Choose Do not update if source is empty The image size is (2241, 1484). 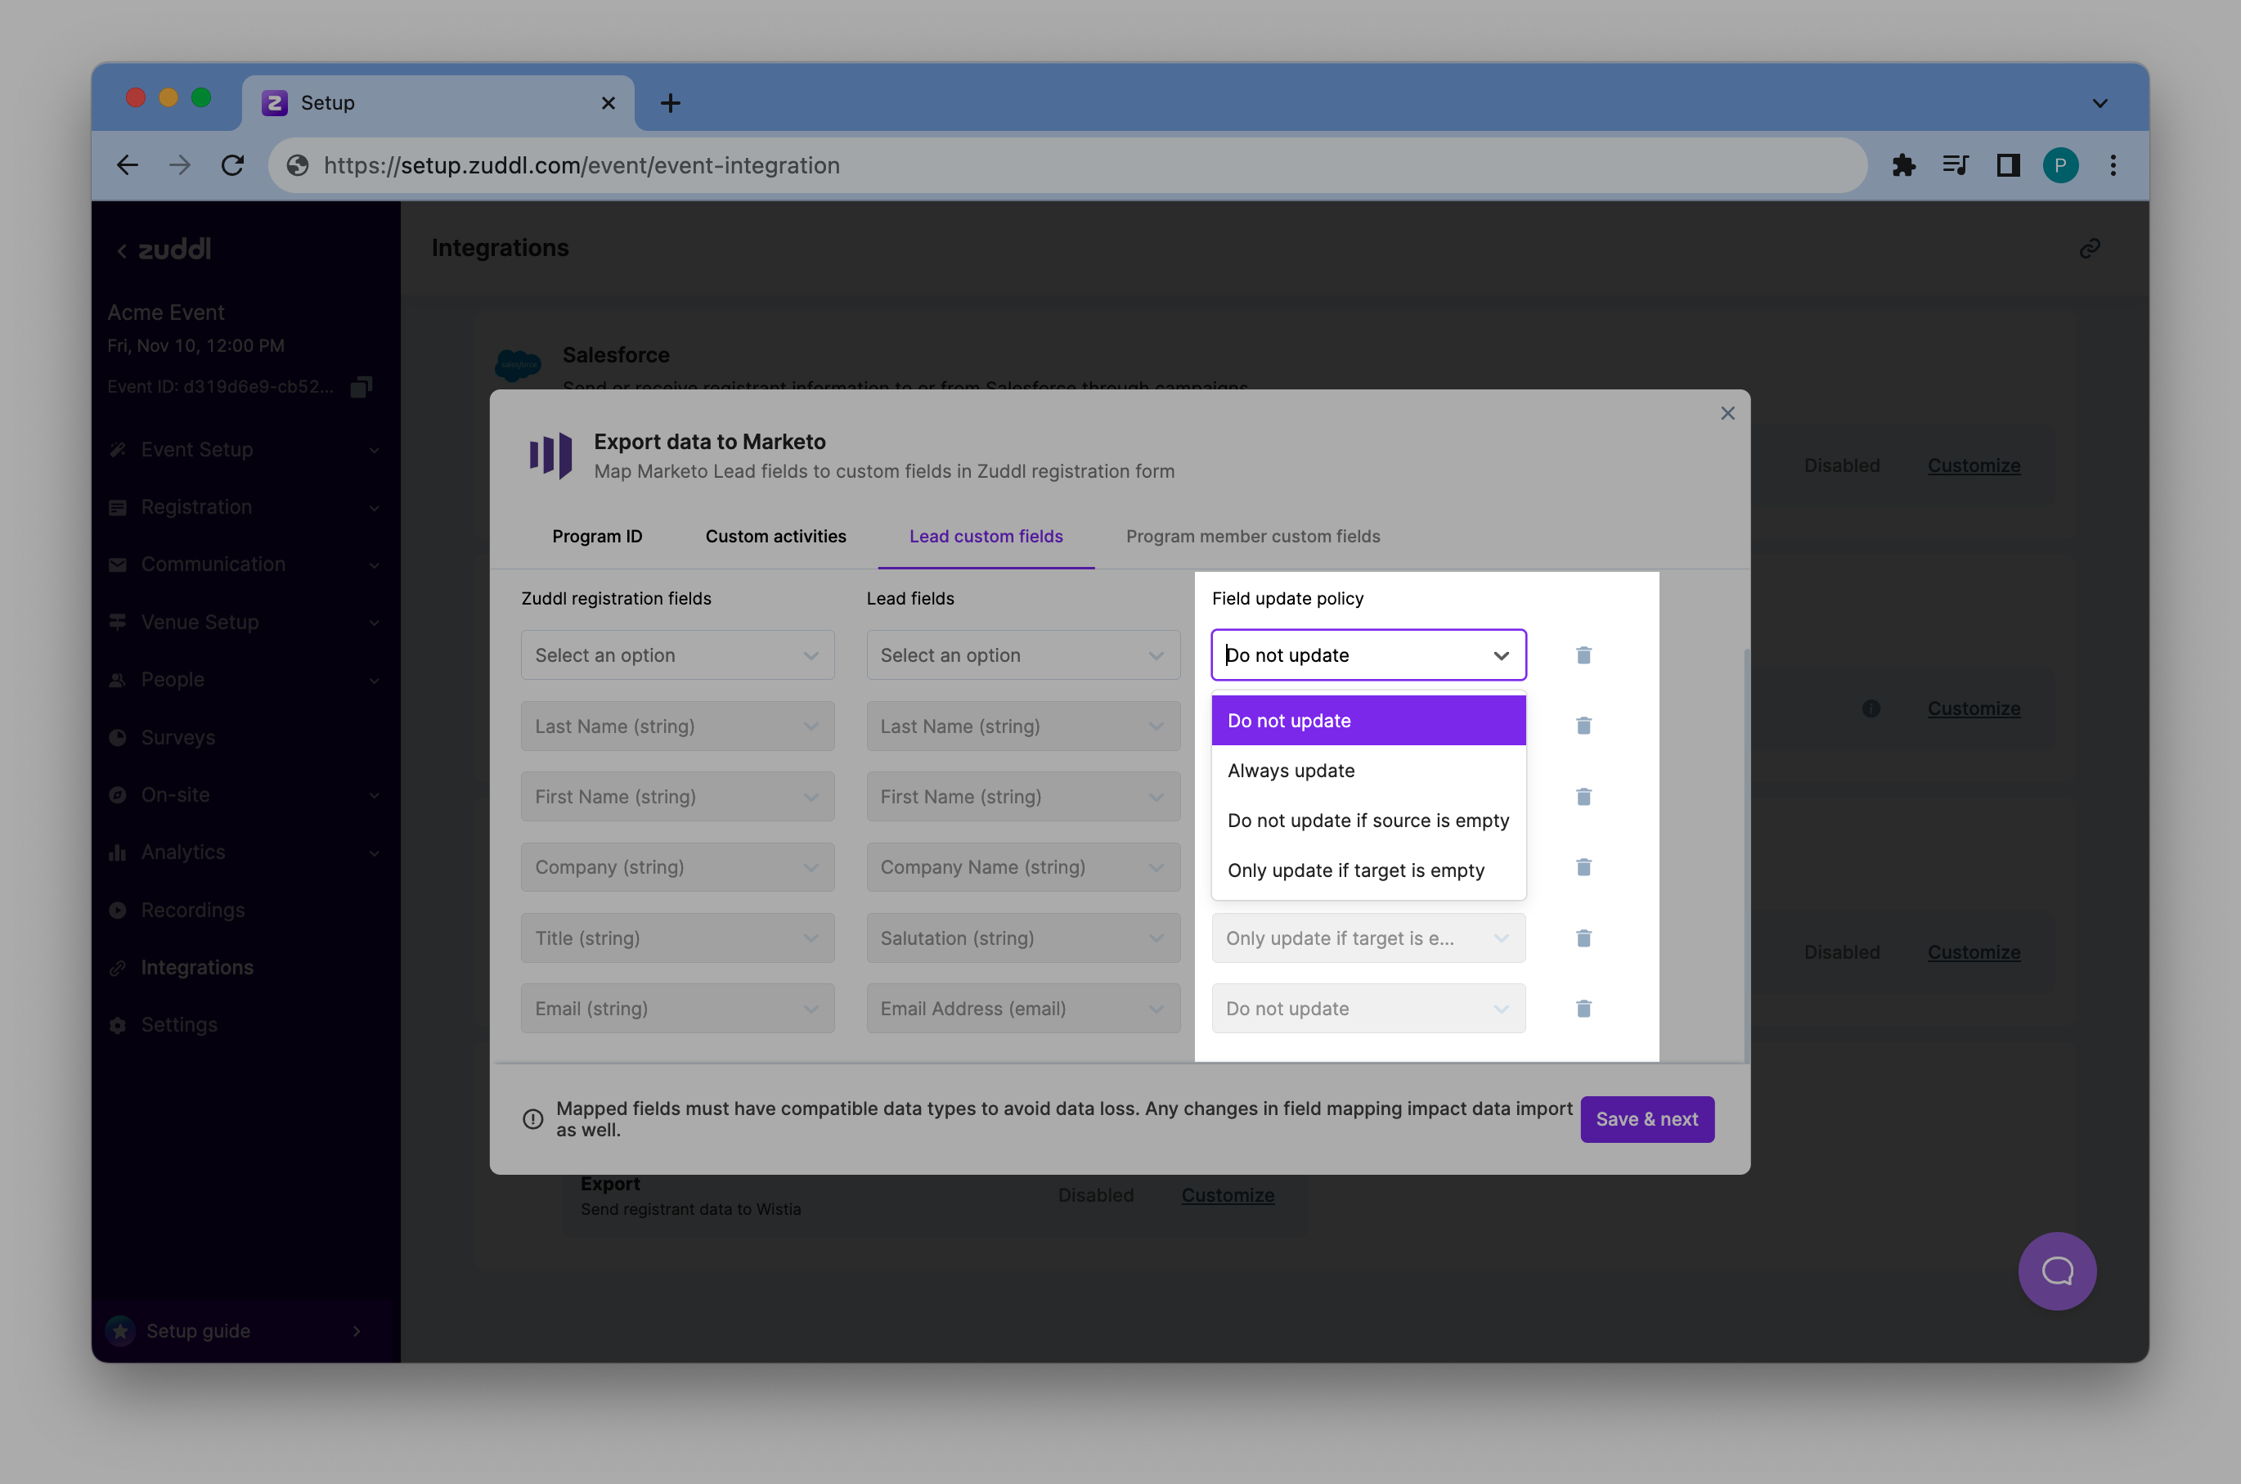click(x=1367, y=821)
